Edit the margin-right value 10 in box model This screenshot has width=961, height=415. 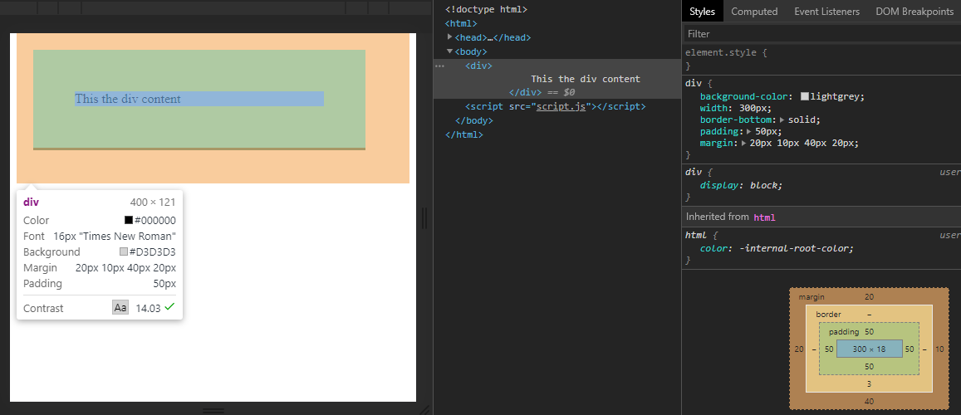click(940, 349)
